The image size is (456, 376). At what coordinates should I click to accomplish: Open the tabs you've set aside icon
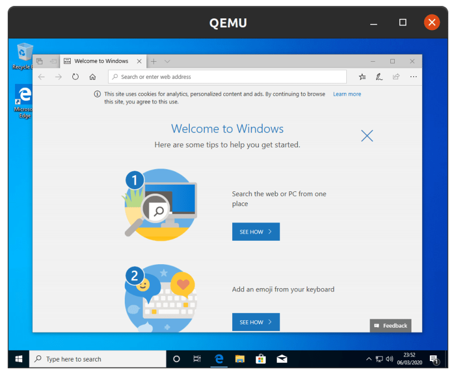coord(40,61)
